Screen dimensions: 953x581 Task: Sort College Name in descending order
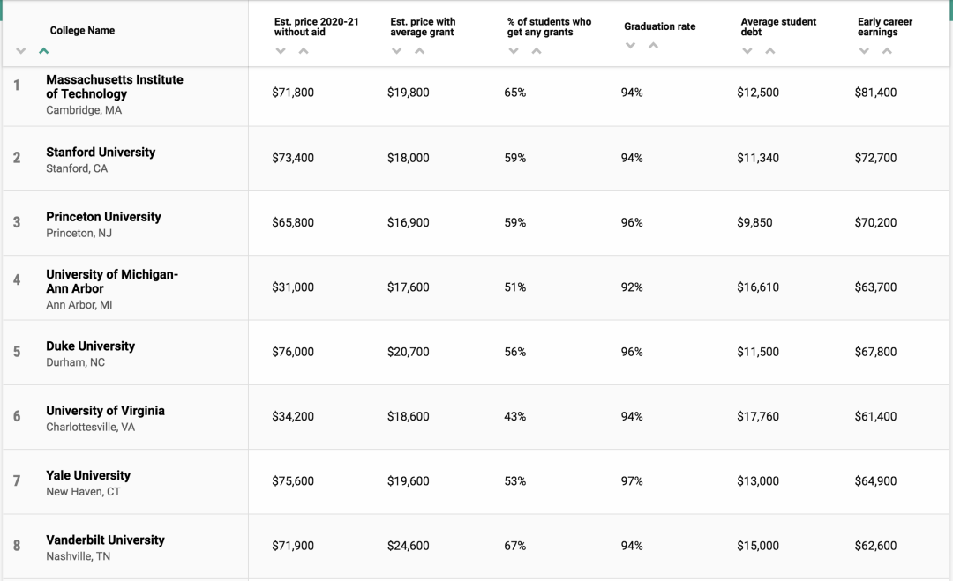(21, 51)
